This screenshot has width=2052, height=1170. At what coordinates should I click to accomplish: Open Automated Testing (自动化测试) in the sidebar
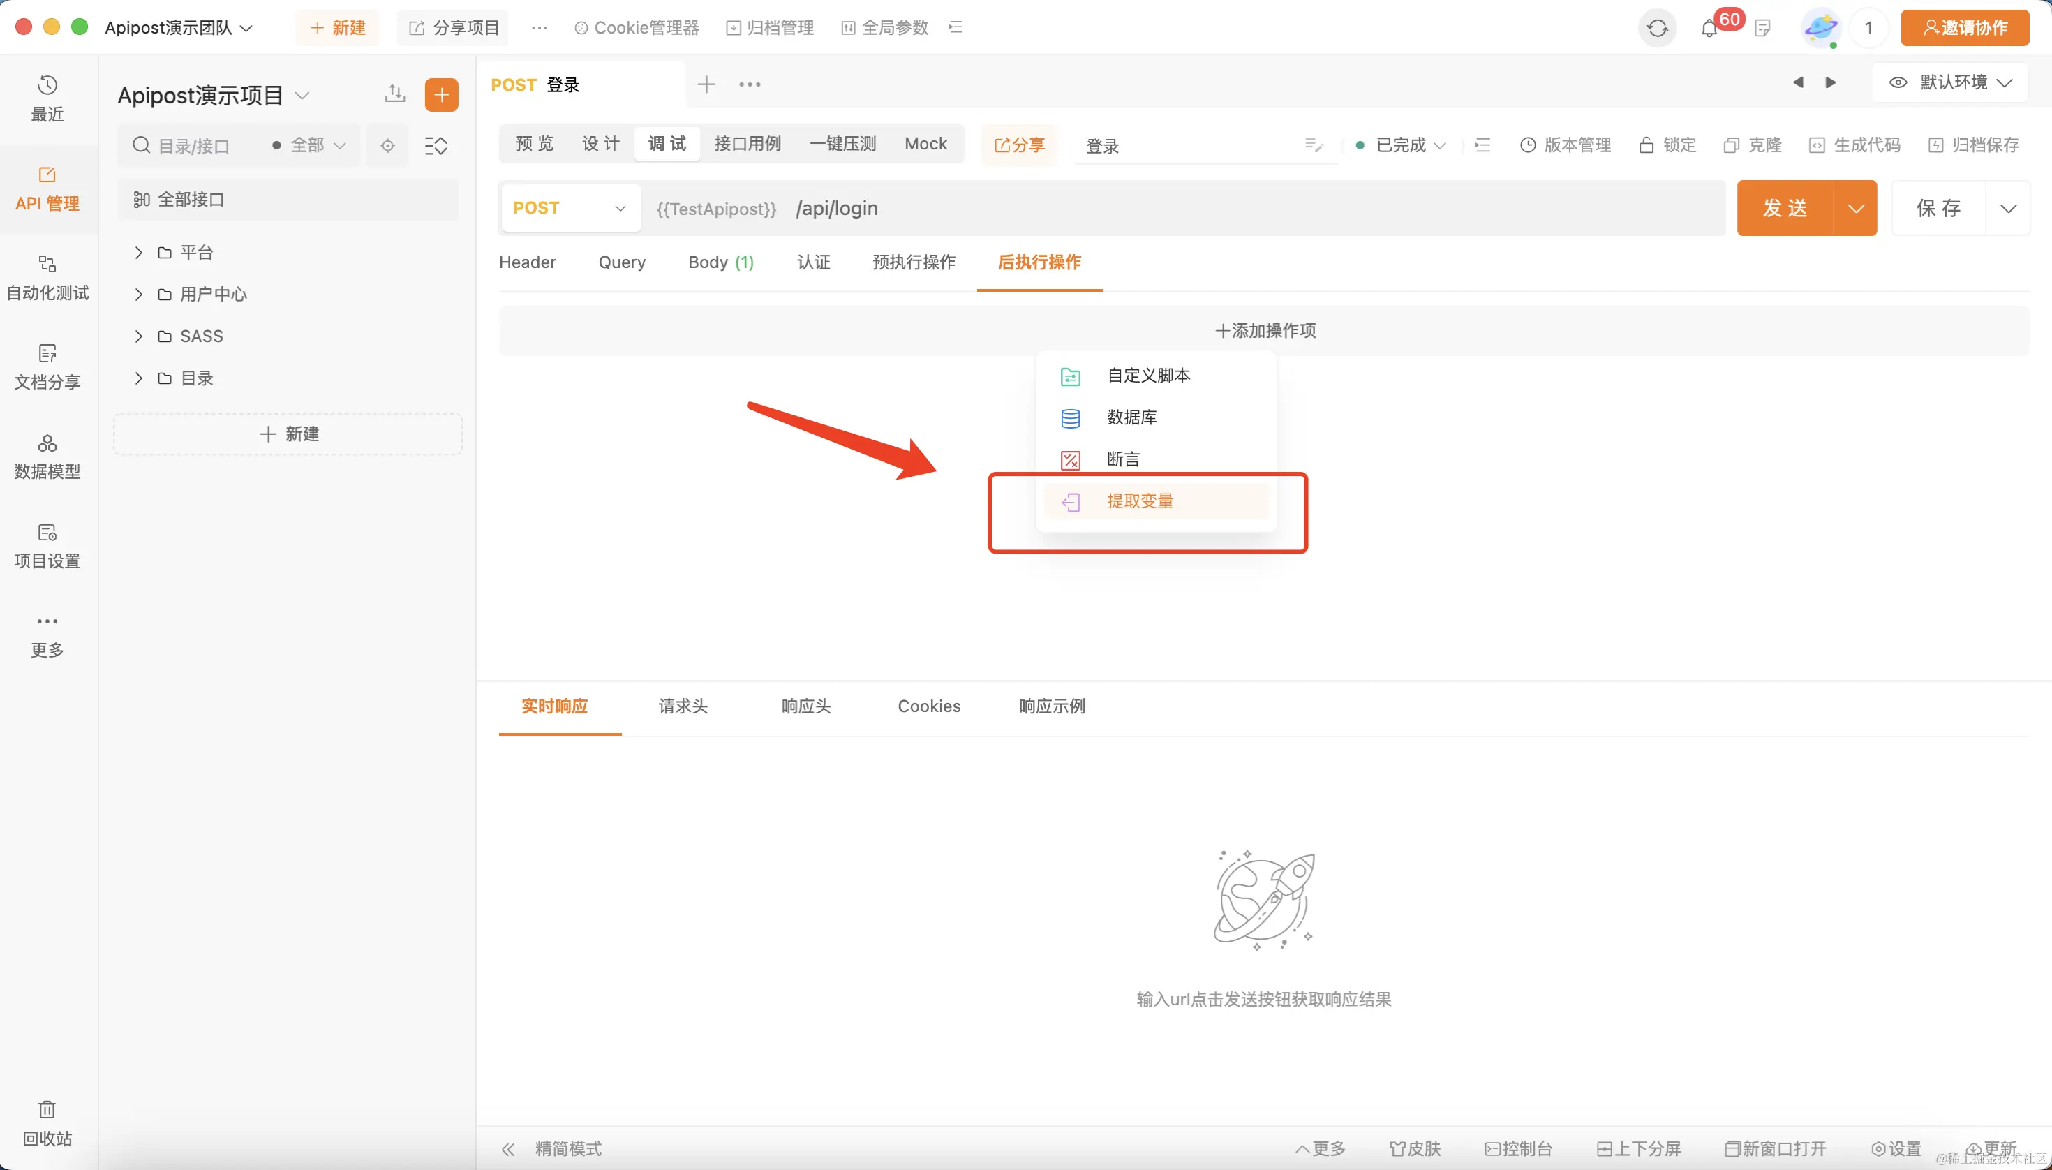(47, 277)
